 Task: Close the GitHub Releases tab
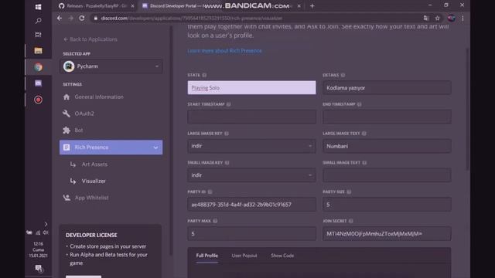click(x=132, y=6)
